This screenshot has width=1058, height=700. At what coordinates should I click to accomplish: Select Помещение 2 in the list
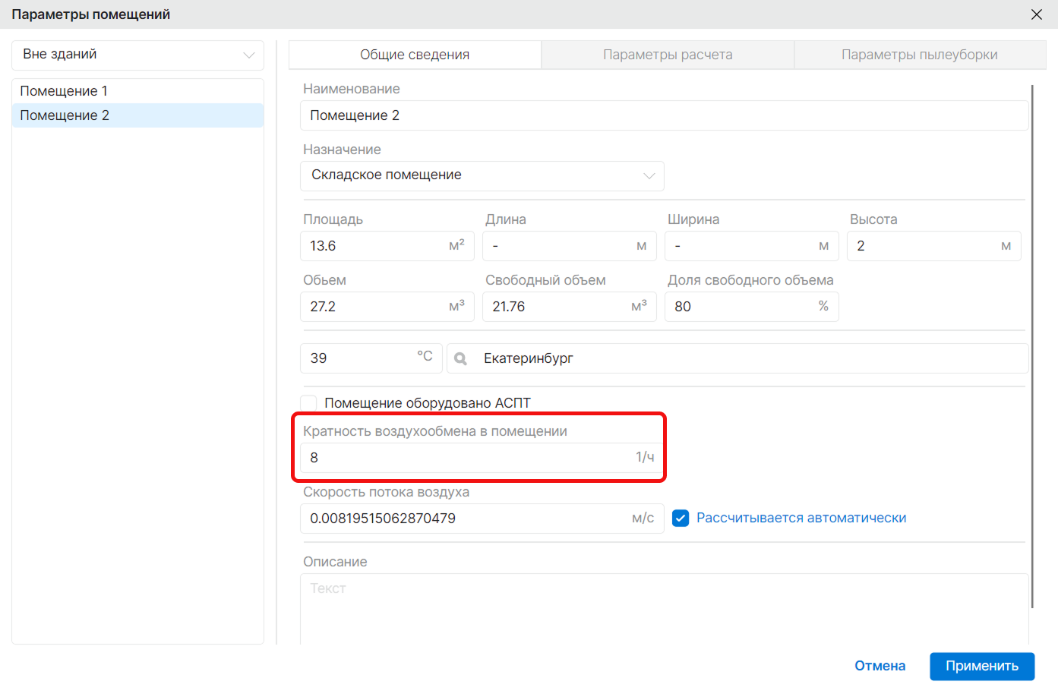[x=137, y=115]
